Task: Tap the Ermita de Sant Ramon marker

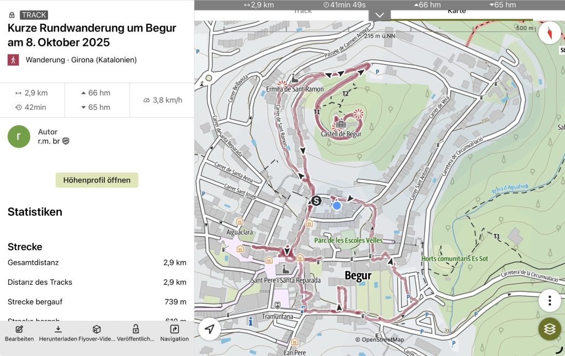Action: 283,84
